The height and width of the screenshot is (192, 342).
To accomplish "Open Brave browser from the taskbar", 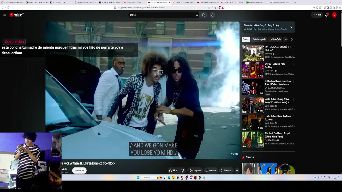I will (x=182, y=178).
